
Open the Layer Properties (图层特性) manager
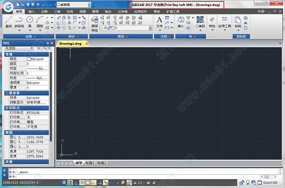point(95,24)
